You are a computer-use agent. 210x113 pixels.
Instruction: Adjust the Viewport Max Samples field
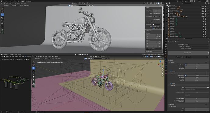pyautogui.click(x=197, y=67)
